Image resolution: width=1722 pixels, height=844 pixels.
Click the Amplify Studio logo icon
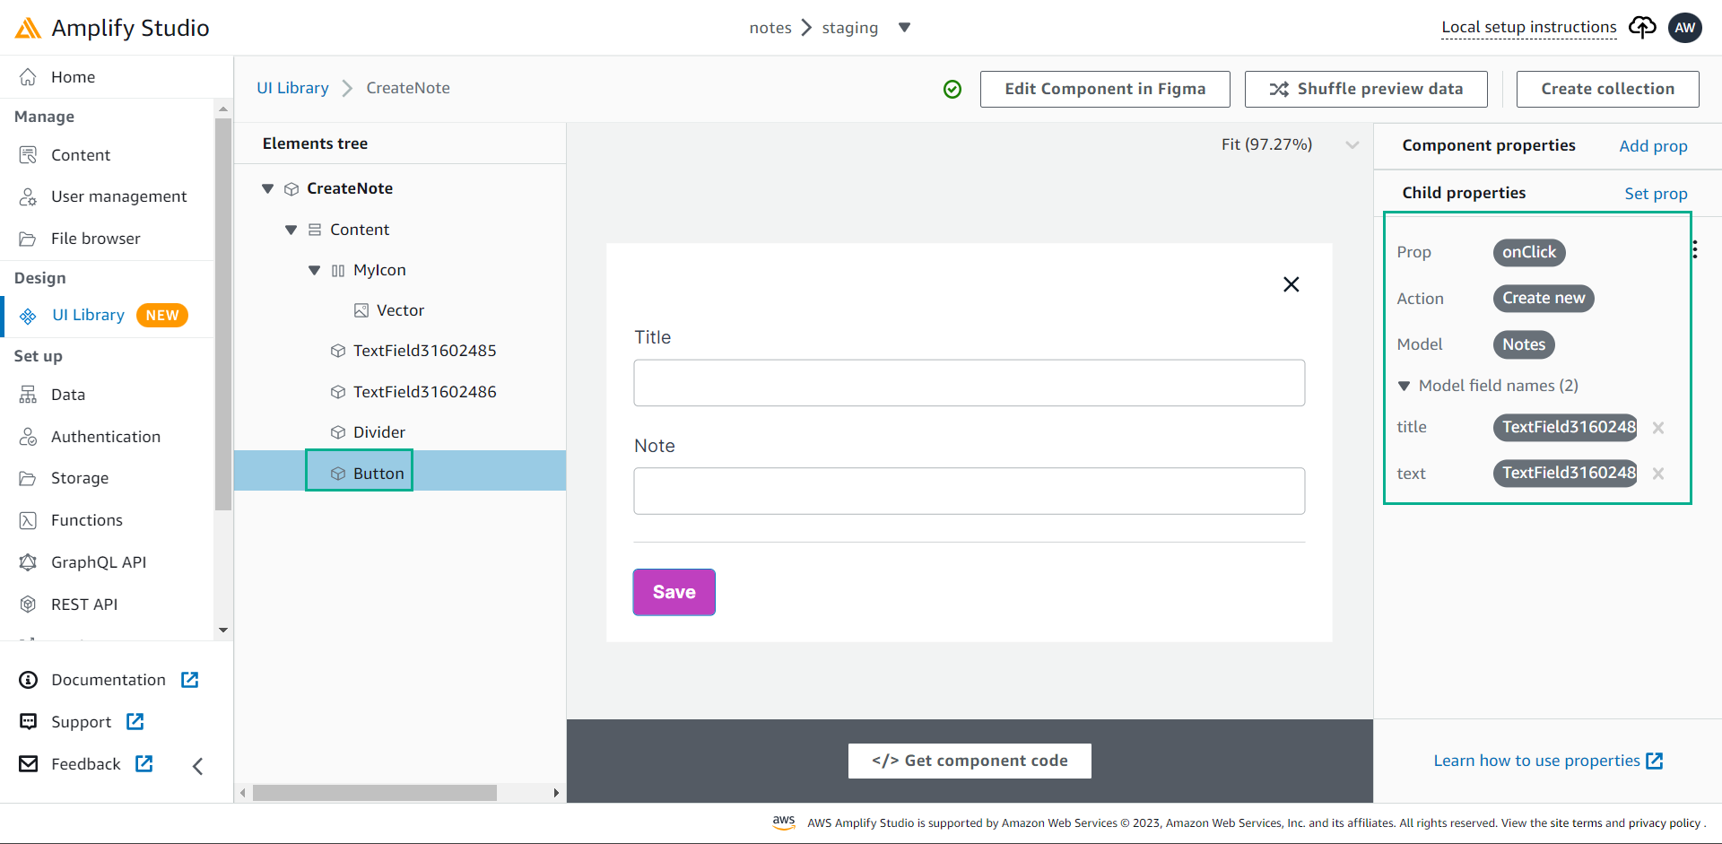tap(28, 28)
